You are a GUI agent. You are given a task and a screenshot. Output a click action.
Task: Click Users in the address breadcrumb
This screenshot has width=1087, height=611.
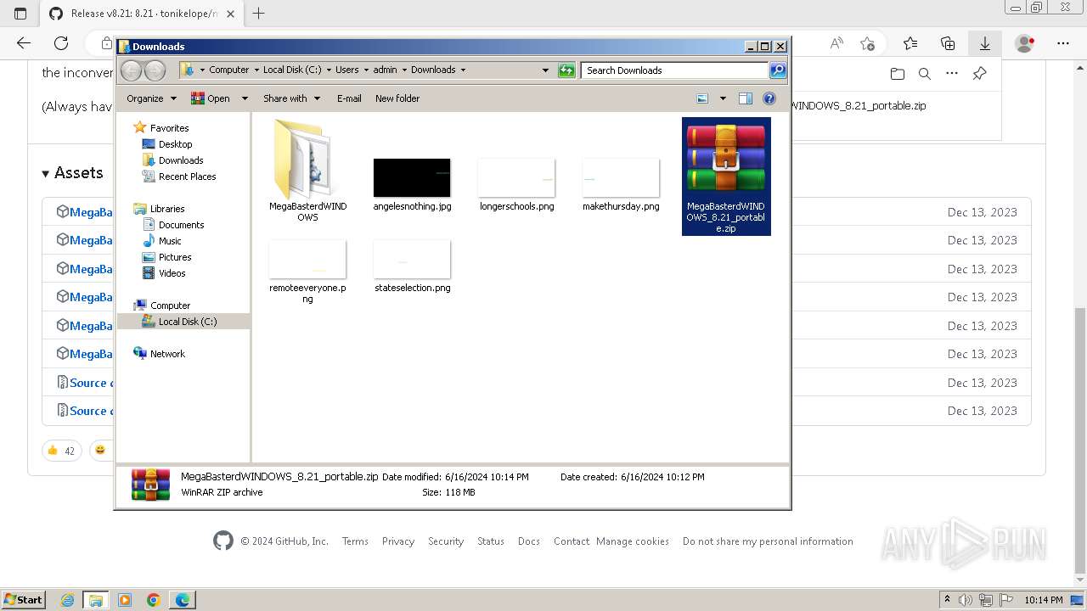346,70
